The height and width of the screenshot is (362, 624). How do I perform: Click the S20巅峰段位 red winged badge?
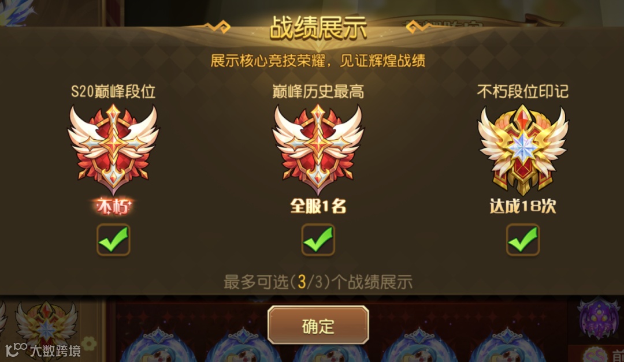coord(113,149)
